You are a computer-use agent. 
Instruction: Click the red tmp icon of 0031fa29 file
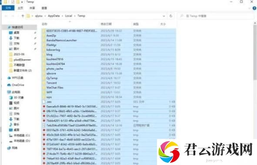point(44,130)
